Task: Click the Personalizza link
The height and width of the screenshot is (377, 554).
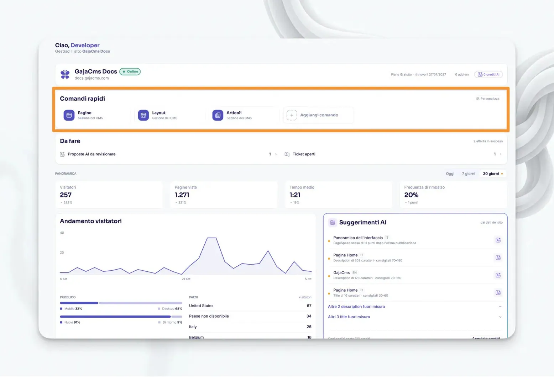Action: (488, 99)
